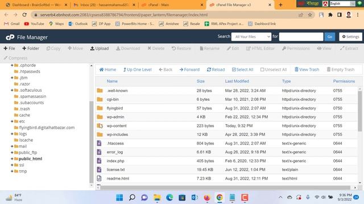Open the Upload dialog
Screen dimensions: 364x204
pyautogui.click(x=100, y=48)
